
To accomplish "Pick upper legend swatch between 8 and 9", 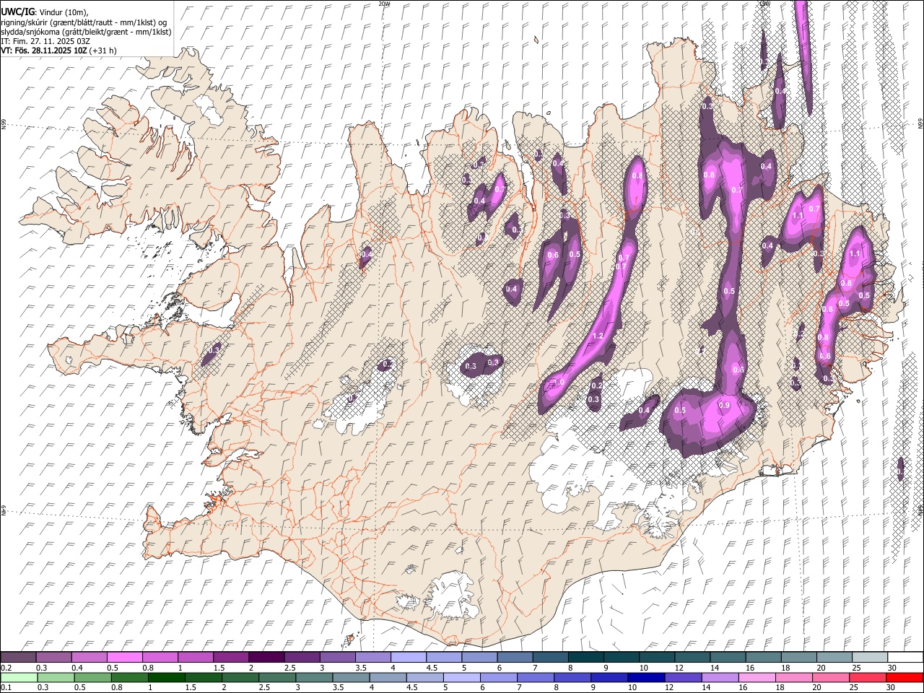I will (585, 658).
